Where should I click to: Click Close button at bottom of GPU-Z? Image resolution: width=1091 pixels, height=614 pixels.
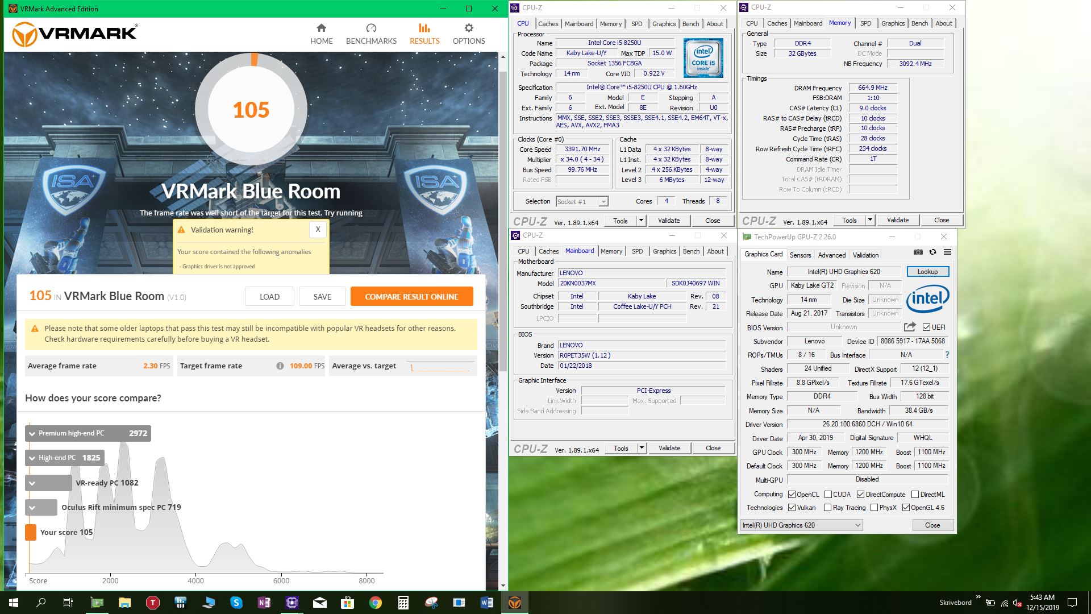pos(932,525)
